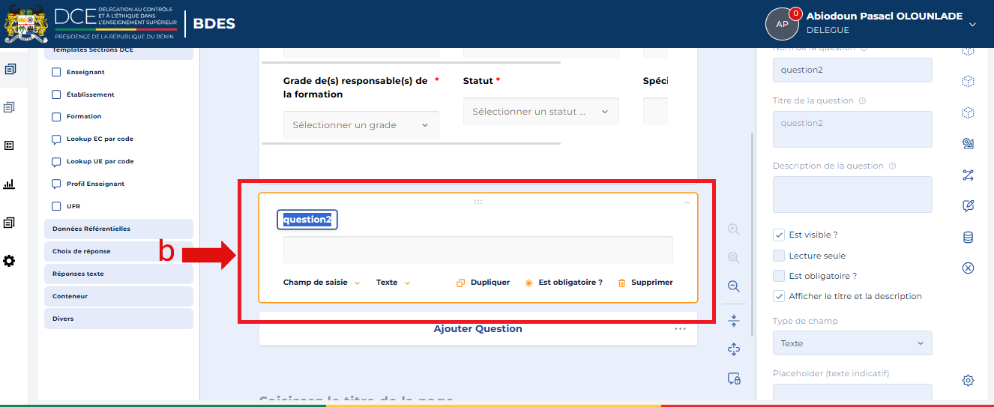The height and width of the screenshot is (407, 994).
Task: Open the Texte input type dropdown on card
Action: (394, 283)
